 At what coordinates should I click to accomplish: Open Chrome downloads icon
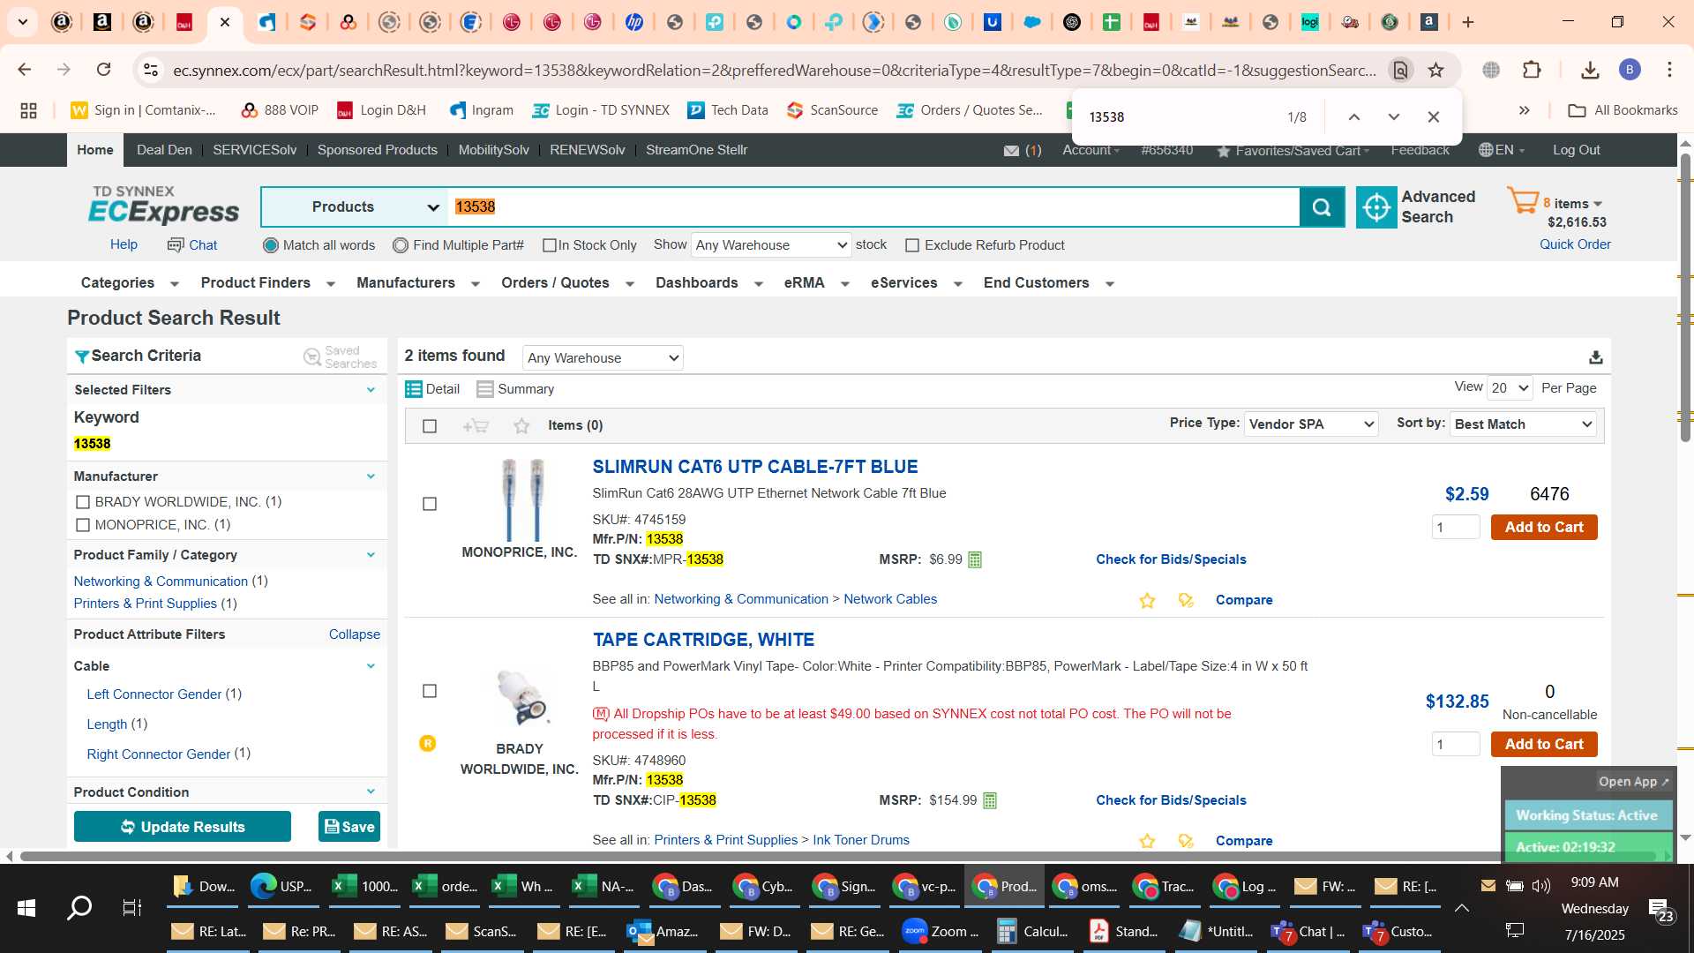pyautogui.click(x=1590, y=70)
